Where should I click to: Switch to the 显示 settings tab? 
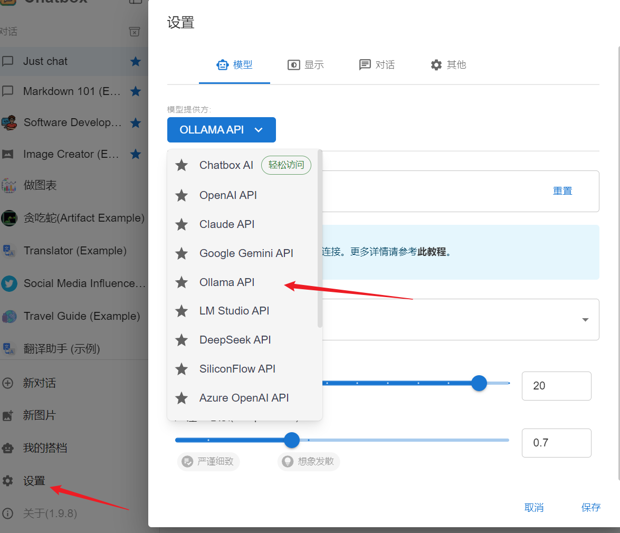coord(306,65)
